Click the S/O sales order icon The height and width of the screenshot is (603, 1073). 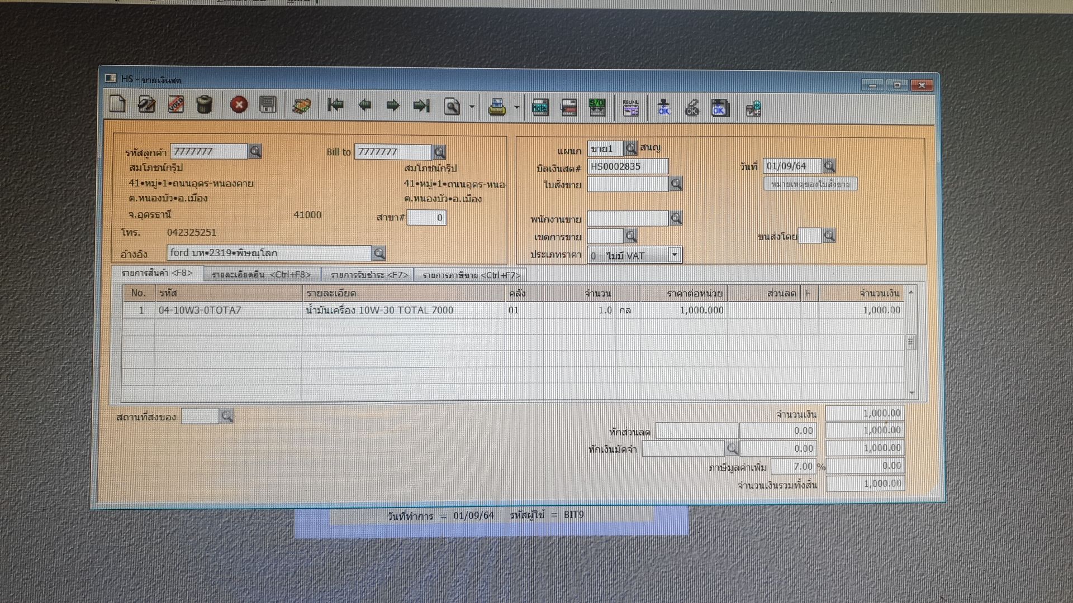[x=597, y=107]
